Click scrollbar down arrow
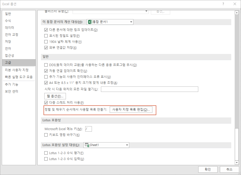Screen dimensions: 241x175 click(237, 163)
